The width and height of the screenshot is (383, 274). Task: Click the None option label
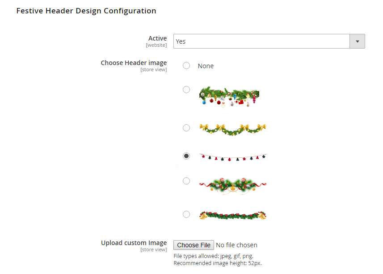point(206,66)
